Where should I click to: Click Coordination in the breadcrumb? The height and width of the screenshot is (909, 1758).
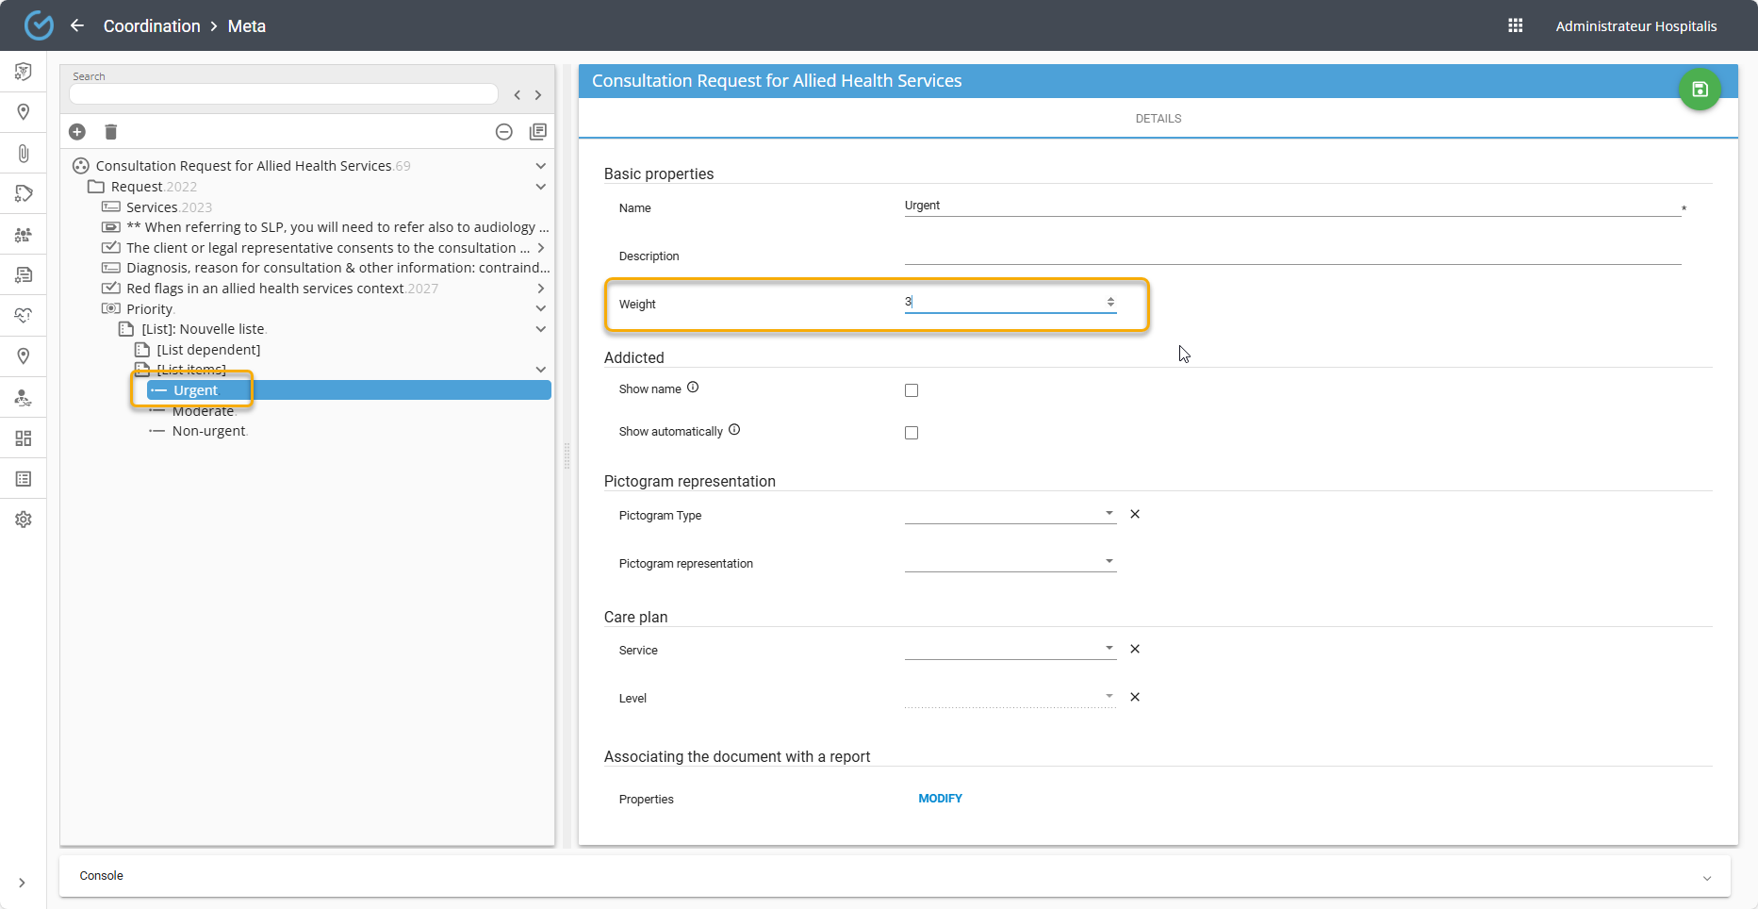152,25
